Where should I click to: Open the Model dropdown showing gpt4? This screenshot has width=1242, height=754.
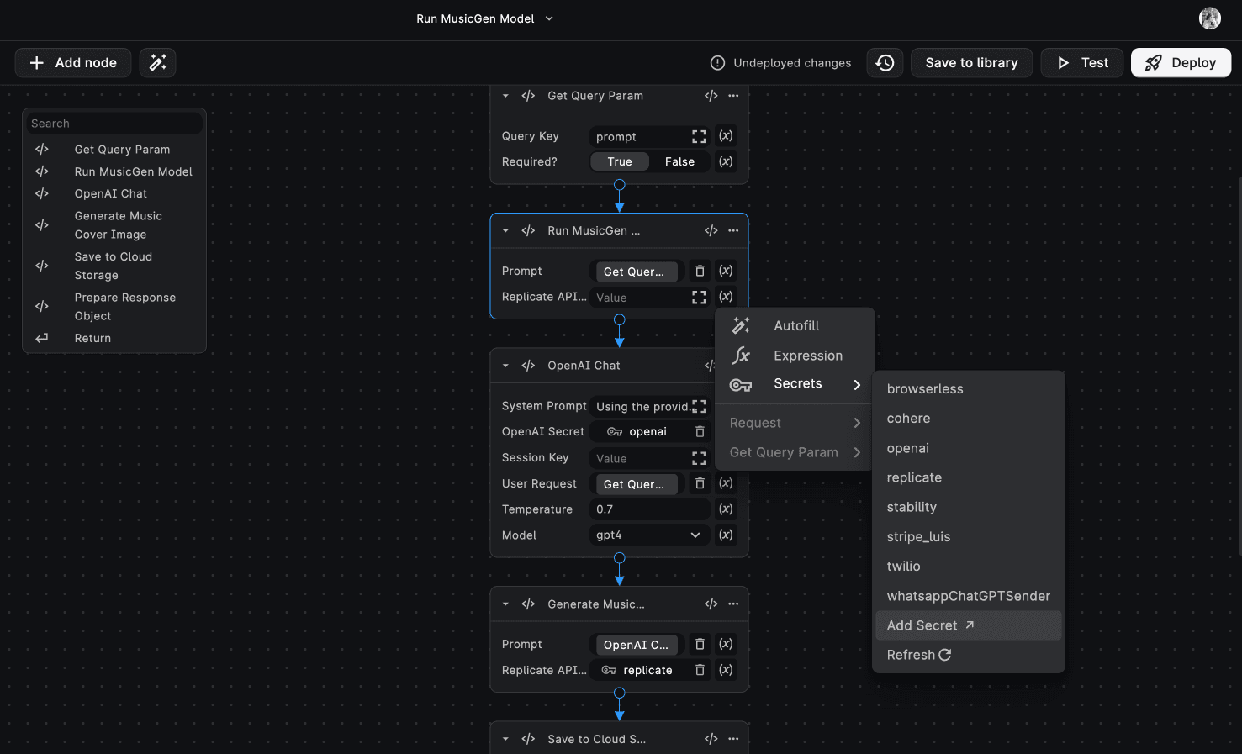pos(647,535)
